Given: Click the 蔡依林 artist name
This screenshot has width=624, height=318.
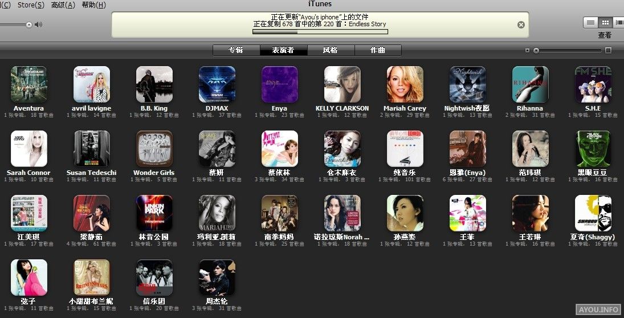Looking at the screenshot, I should (279, 173).
